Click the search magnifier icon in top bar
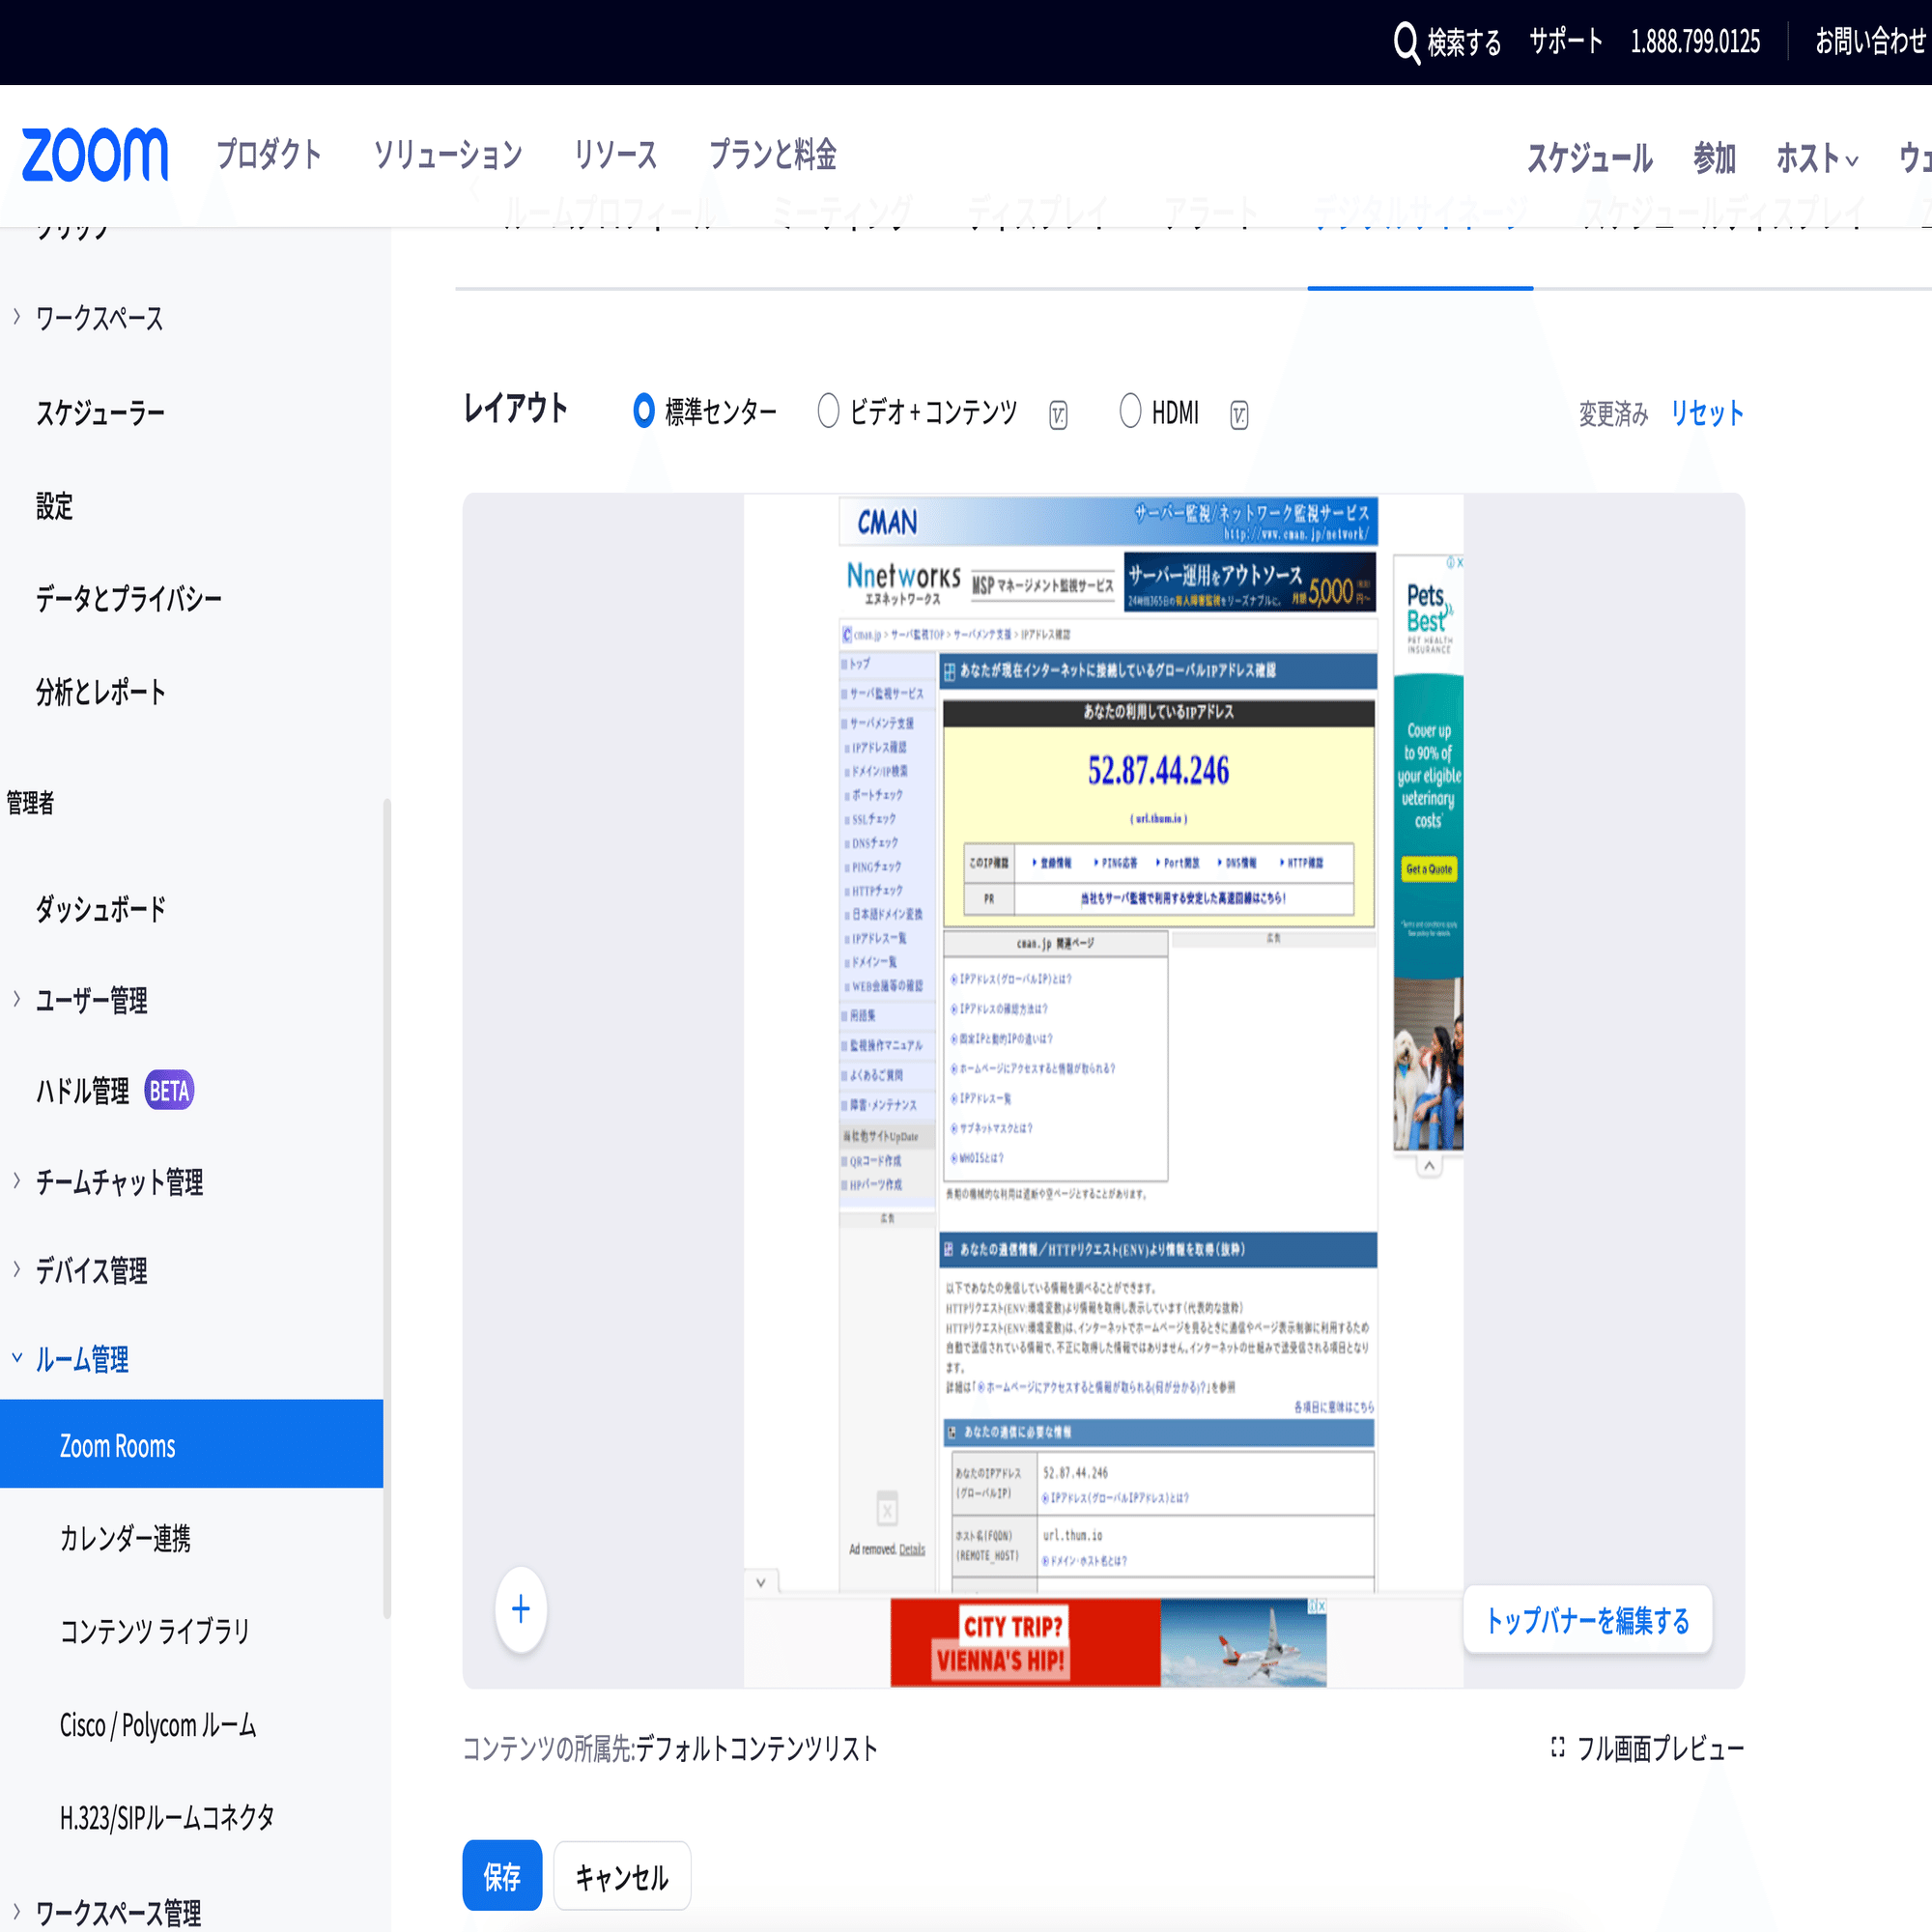The width and height of the screenshot is (1932, 1932). 1406,42
